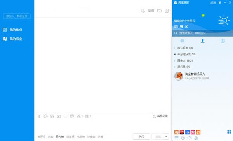
Task: Select the font T formatting icon
Action: [x=39, y=116]
